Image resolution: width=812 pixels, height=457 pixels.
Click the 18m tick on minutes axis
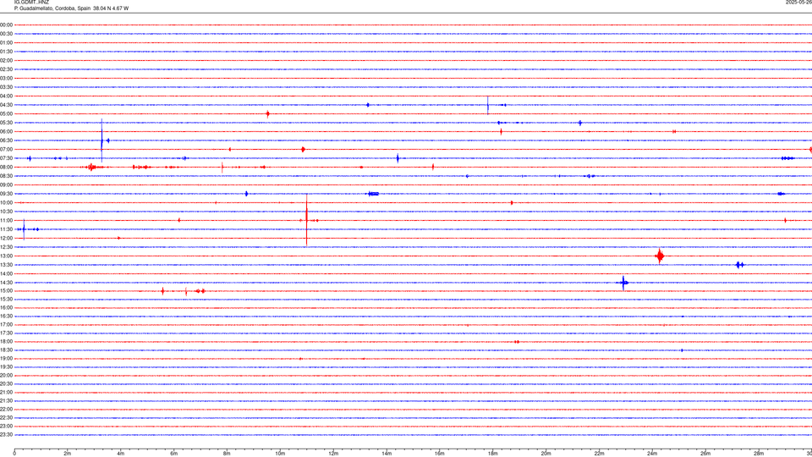coord(492,454)
